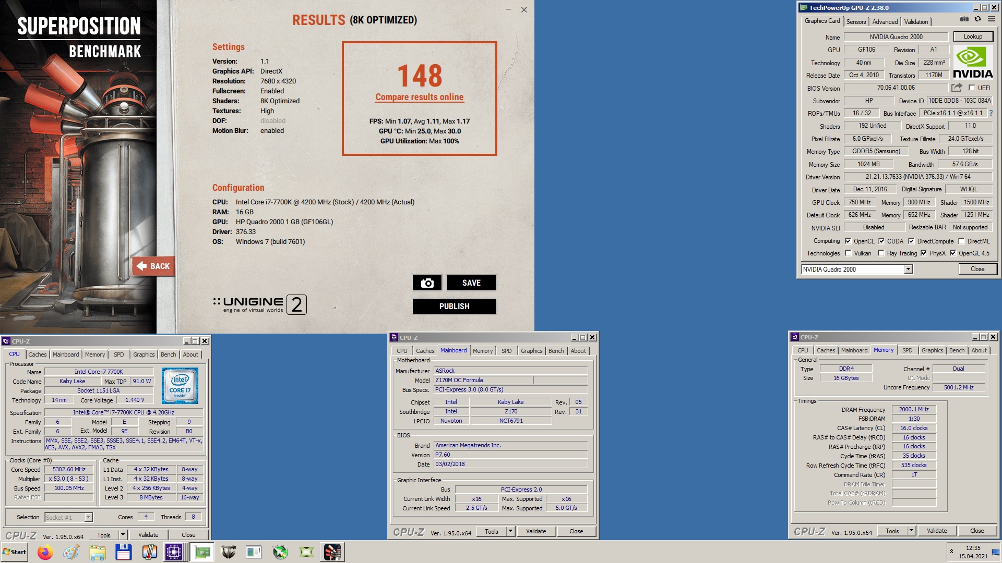This screenshot has height=563, width=1002.
Task: Open Graphics tab in the CPU CPU-Z window
Action: coord(144,354)
